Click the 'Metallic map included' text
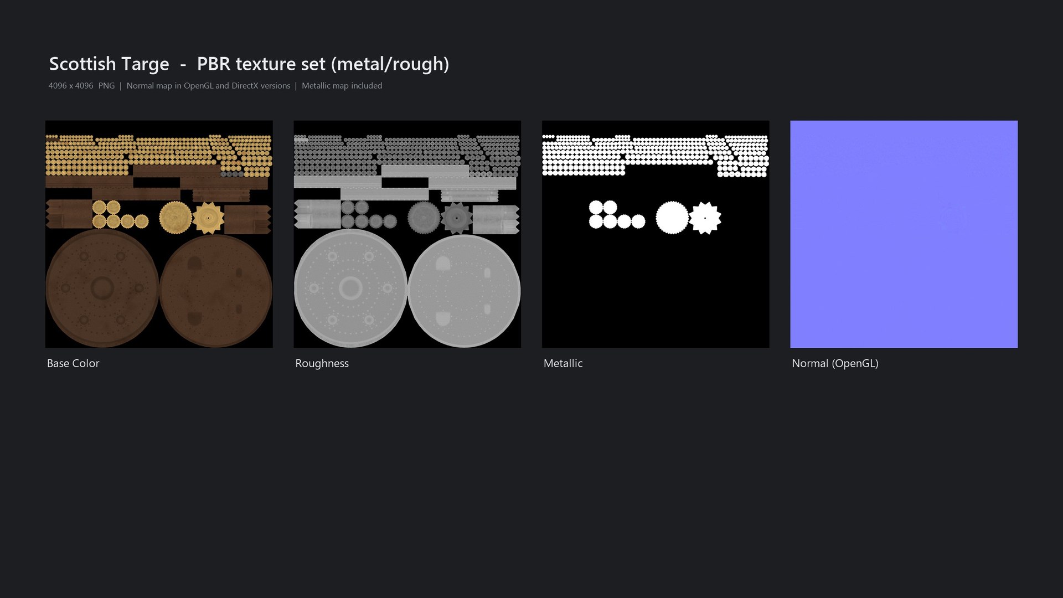The image size is (1063, 598). (x=342, y=86)
